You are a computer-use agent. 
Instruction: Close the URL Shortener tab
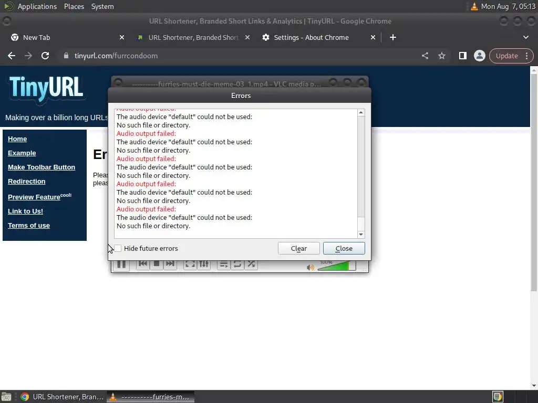247,37
